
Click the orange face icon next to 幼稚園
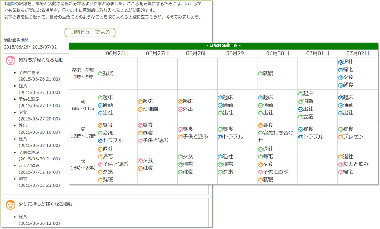coord(140,109)
